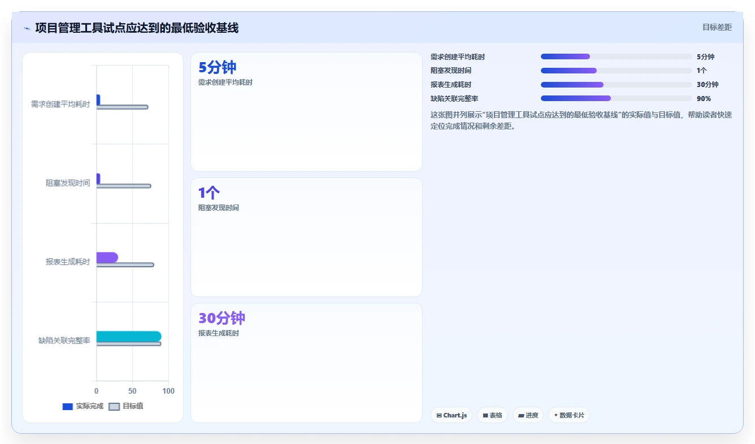Click the 进度 tag chip

pos(528,415)
